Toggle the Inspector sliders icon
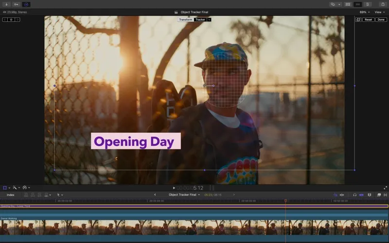Viewport: 389px width, 243px height. point(368,4)
